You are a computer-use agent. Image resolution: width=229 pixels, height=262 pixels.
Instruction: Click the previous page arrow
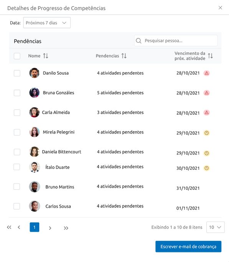click(x=19, y=227)
